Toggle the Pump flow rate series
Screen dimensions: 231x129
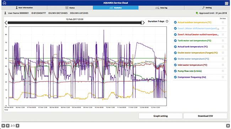coord(175,71)
